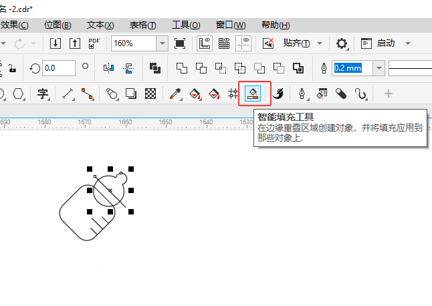Click the rotation angle field showing 0.0
The width and height of the screenshot is (432, 306).
pyautogui.click(x=59, y=68)
